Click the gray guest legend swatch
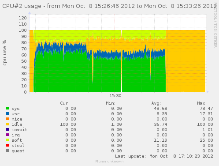This screenshot has height=166, width=219. [x=7, y=151]
